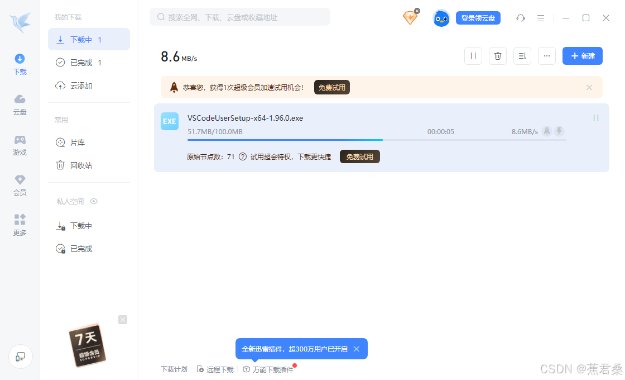The width and height of the screenshot is (625, 380).
Task: Open the 回收站 recycle bin
Action: pyautogui.click(x=89, y=165)
